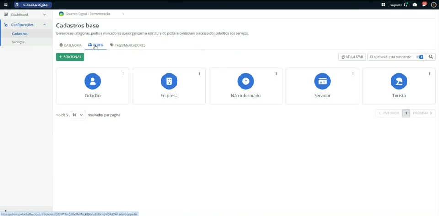Collapse the Configurações sidebar section
This screenshot has width=439, height=216.
click(44, 25)
